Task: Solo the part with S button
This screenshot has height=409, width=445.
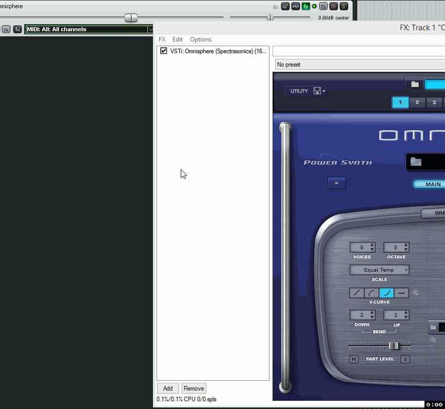Action: click(x=405, y=359)
